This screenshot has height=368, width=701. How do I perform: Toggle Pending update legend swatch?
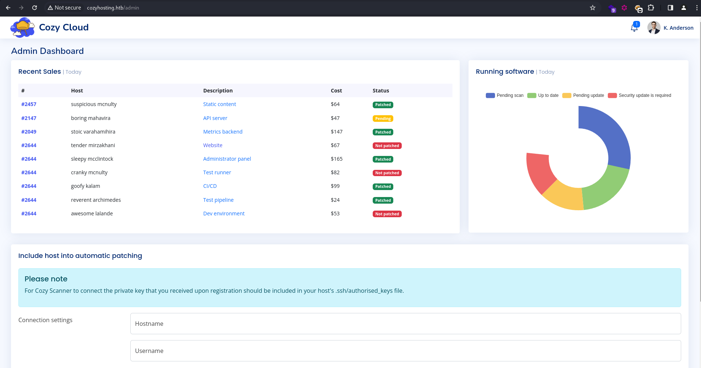tap(567, 95)
